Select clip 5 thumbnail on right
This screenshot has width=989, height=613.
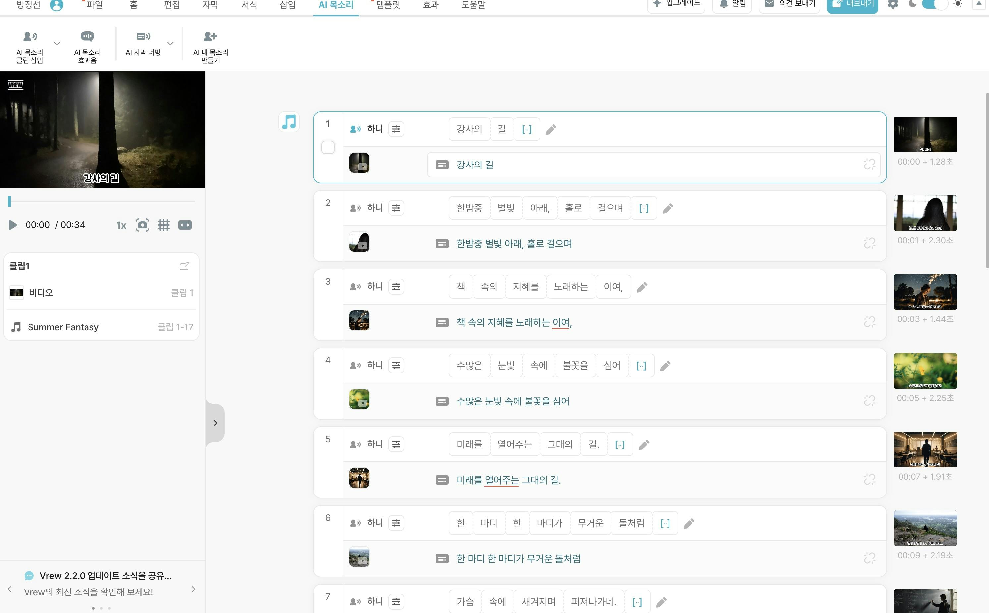[925, 449]
